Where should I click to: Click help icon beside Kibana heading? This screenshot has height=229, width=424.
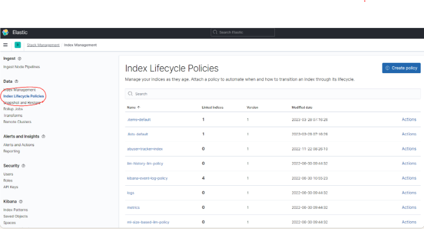click(21, 202)
